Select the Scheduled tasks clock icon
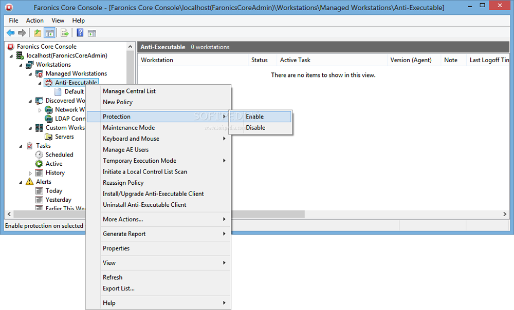Image resolution: width=514 pixels, height=310 pixels. coord(40,154)
